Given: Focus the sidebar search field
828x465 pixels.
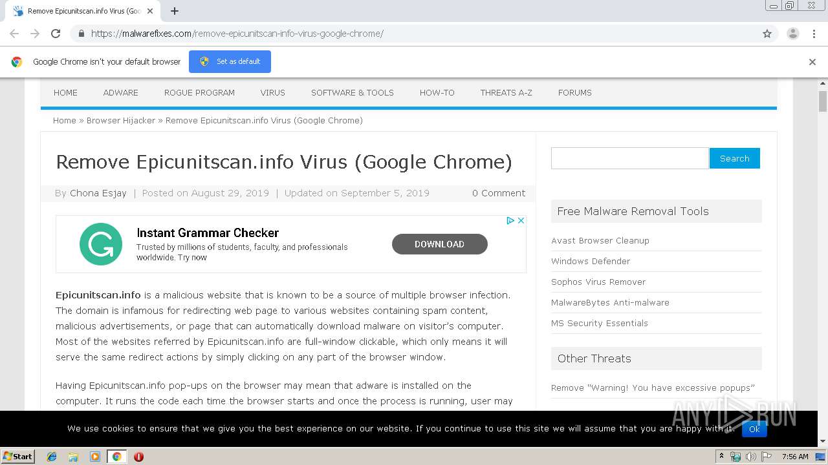Looking at the screenshot, I should coord(629,158).
